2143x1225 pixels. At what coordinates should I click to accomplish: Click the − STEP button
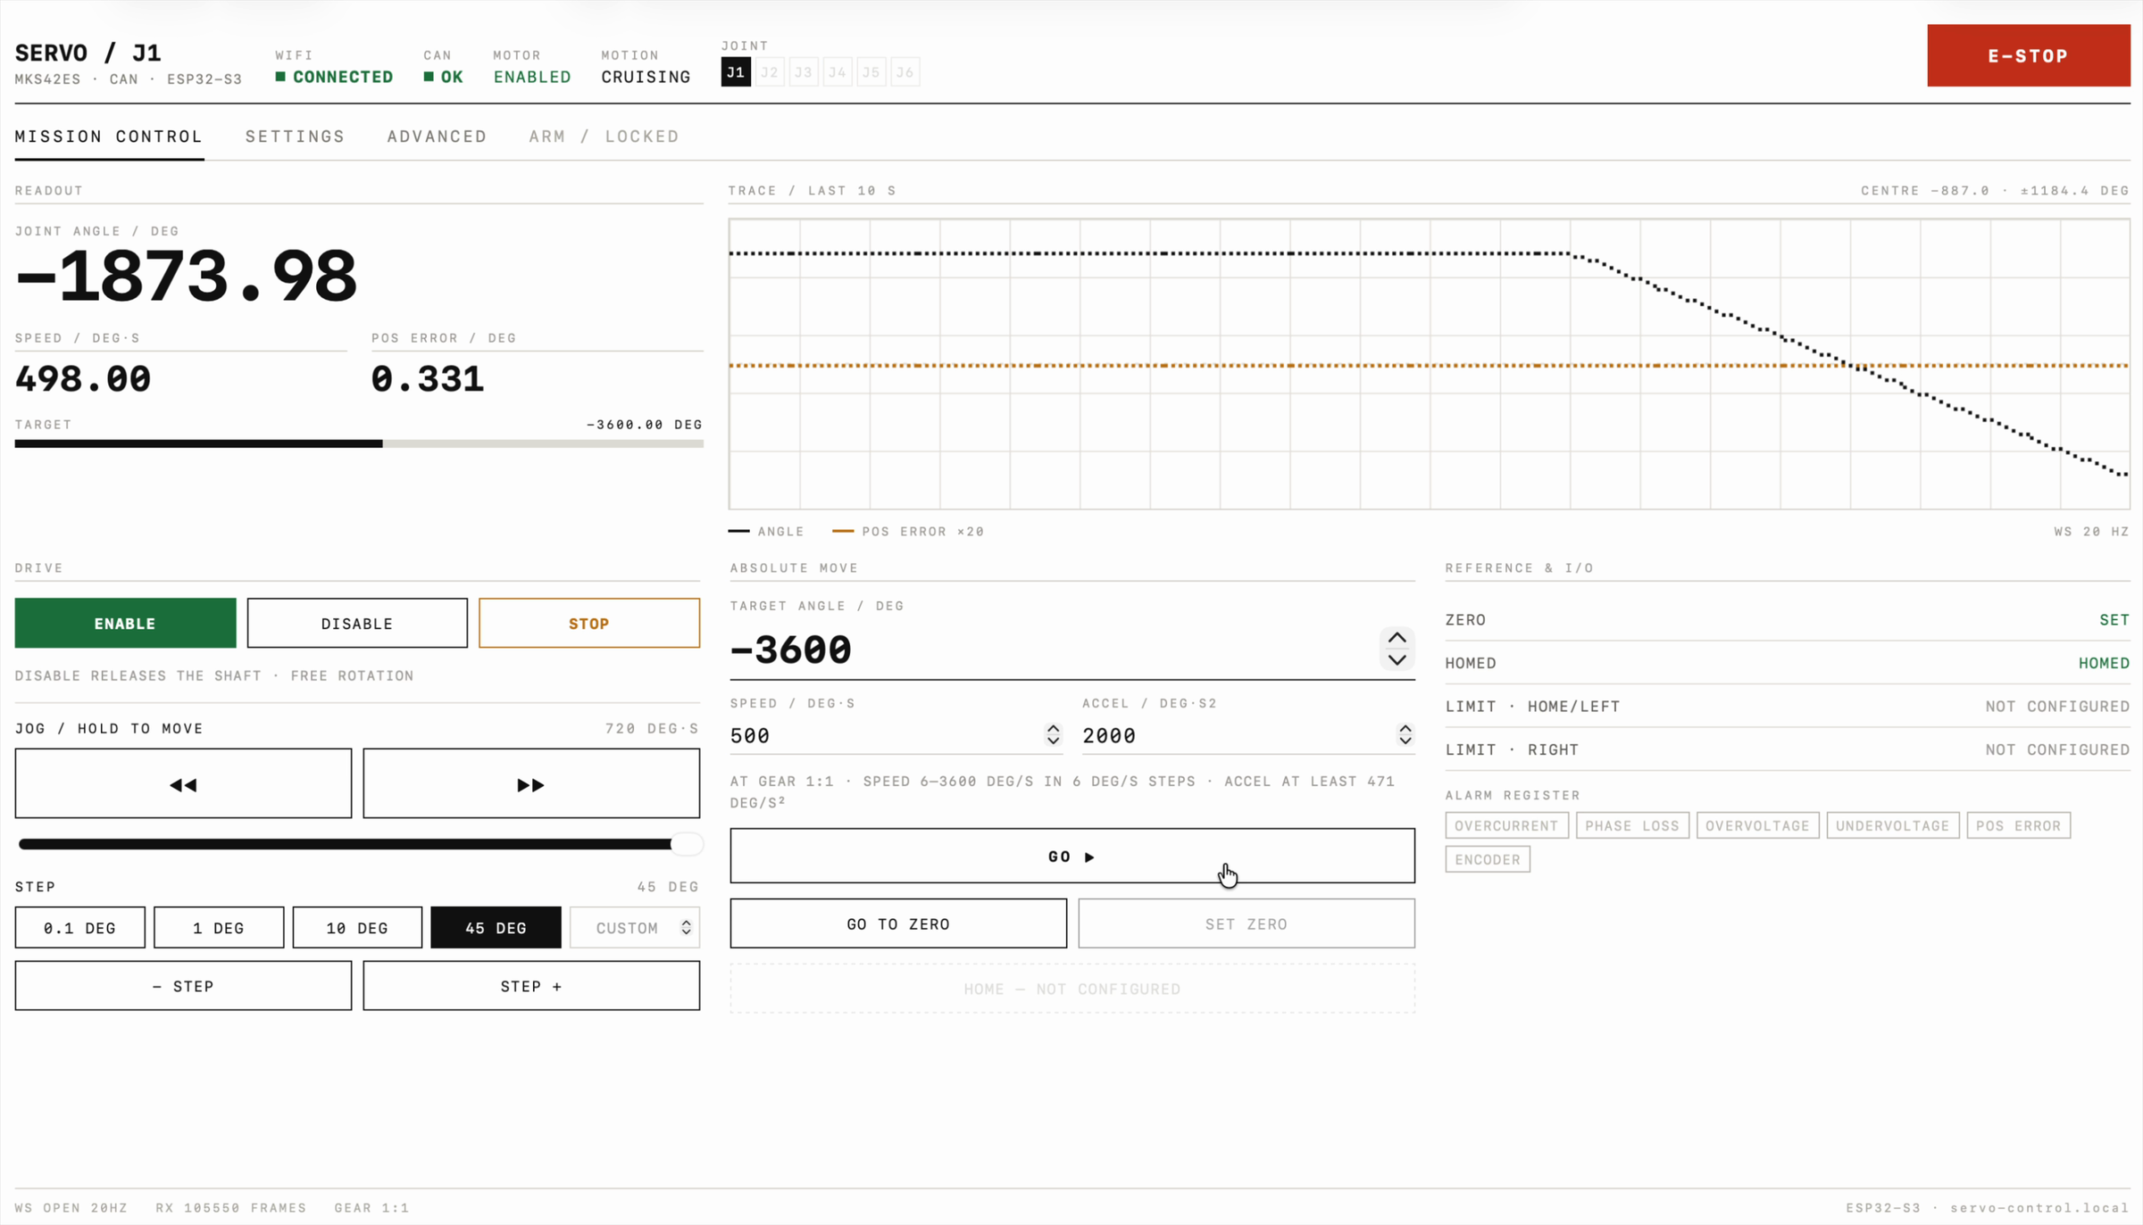point(183,985)
